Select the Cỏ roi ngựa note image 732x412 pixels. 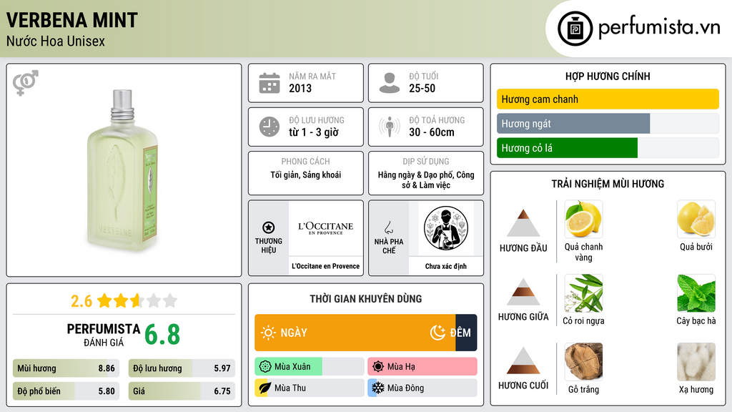pos(583,293)
